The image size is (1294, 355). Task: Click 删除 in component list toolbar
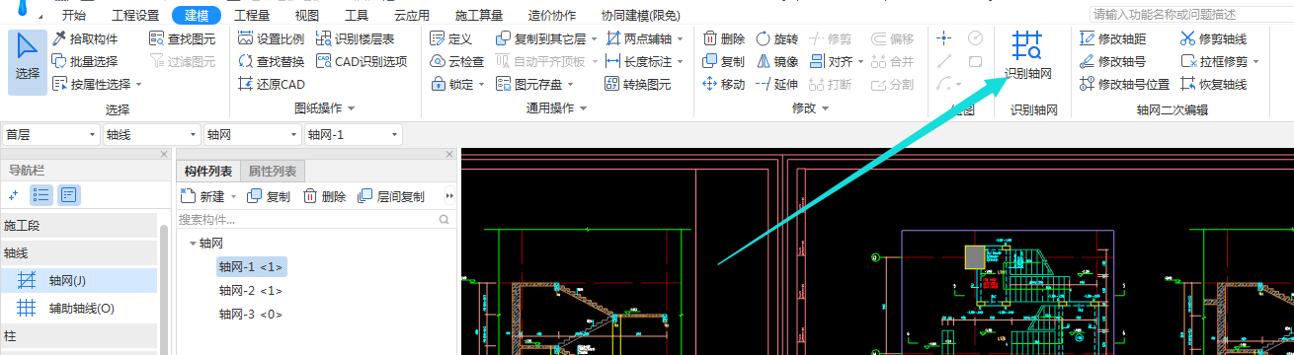point(325,197)
